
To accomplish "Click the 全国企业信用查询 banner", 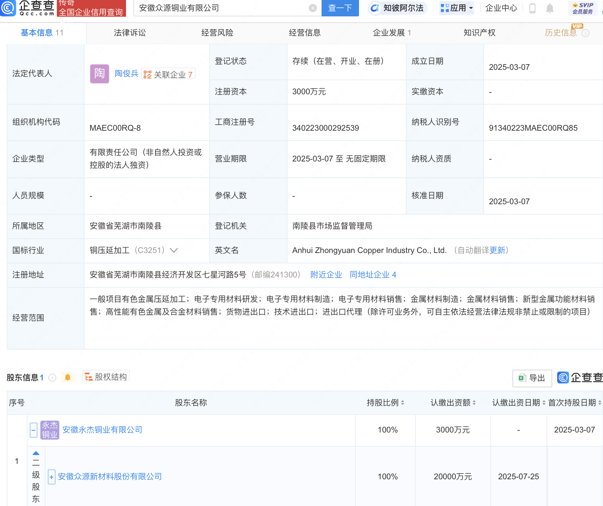I will click(91, 8).
